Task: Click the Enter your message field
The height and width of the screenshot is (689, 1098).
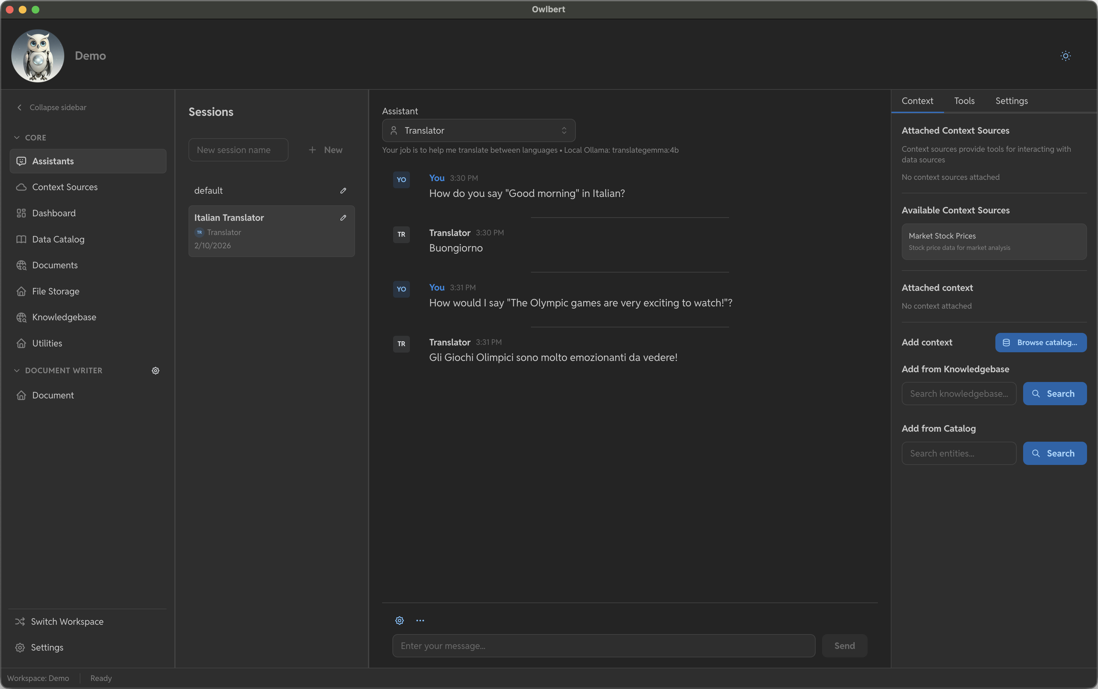Action: 604,646
